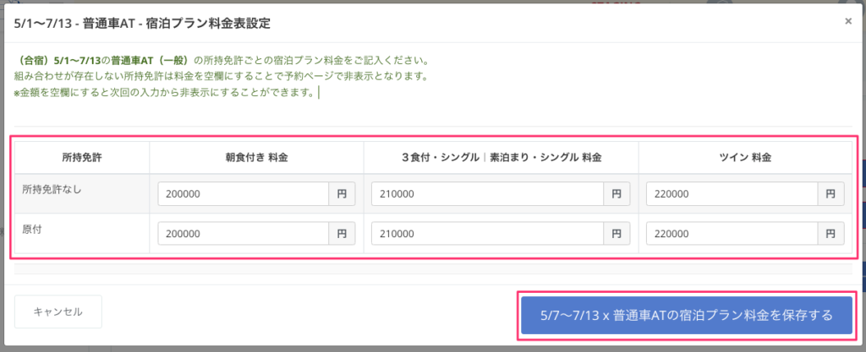Screen dimensions: 866x352
Task: Focus 朝食付き price field for 所持免許なし
Action: [243, 194]
